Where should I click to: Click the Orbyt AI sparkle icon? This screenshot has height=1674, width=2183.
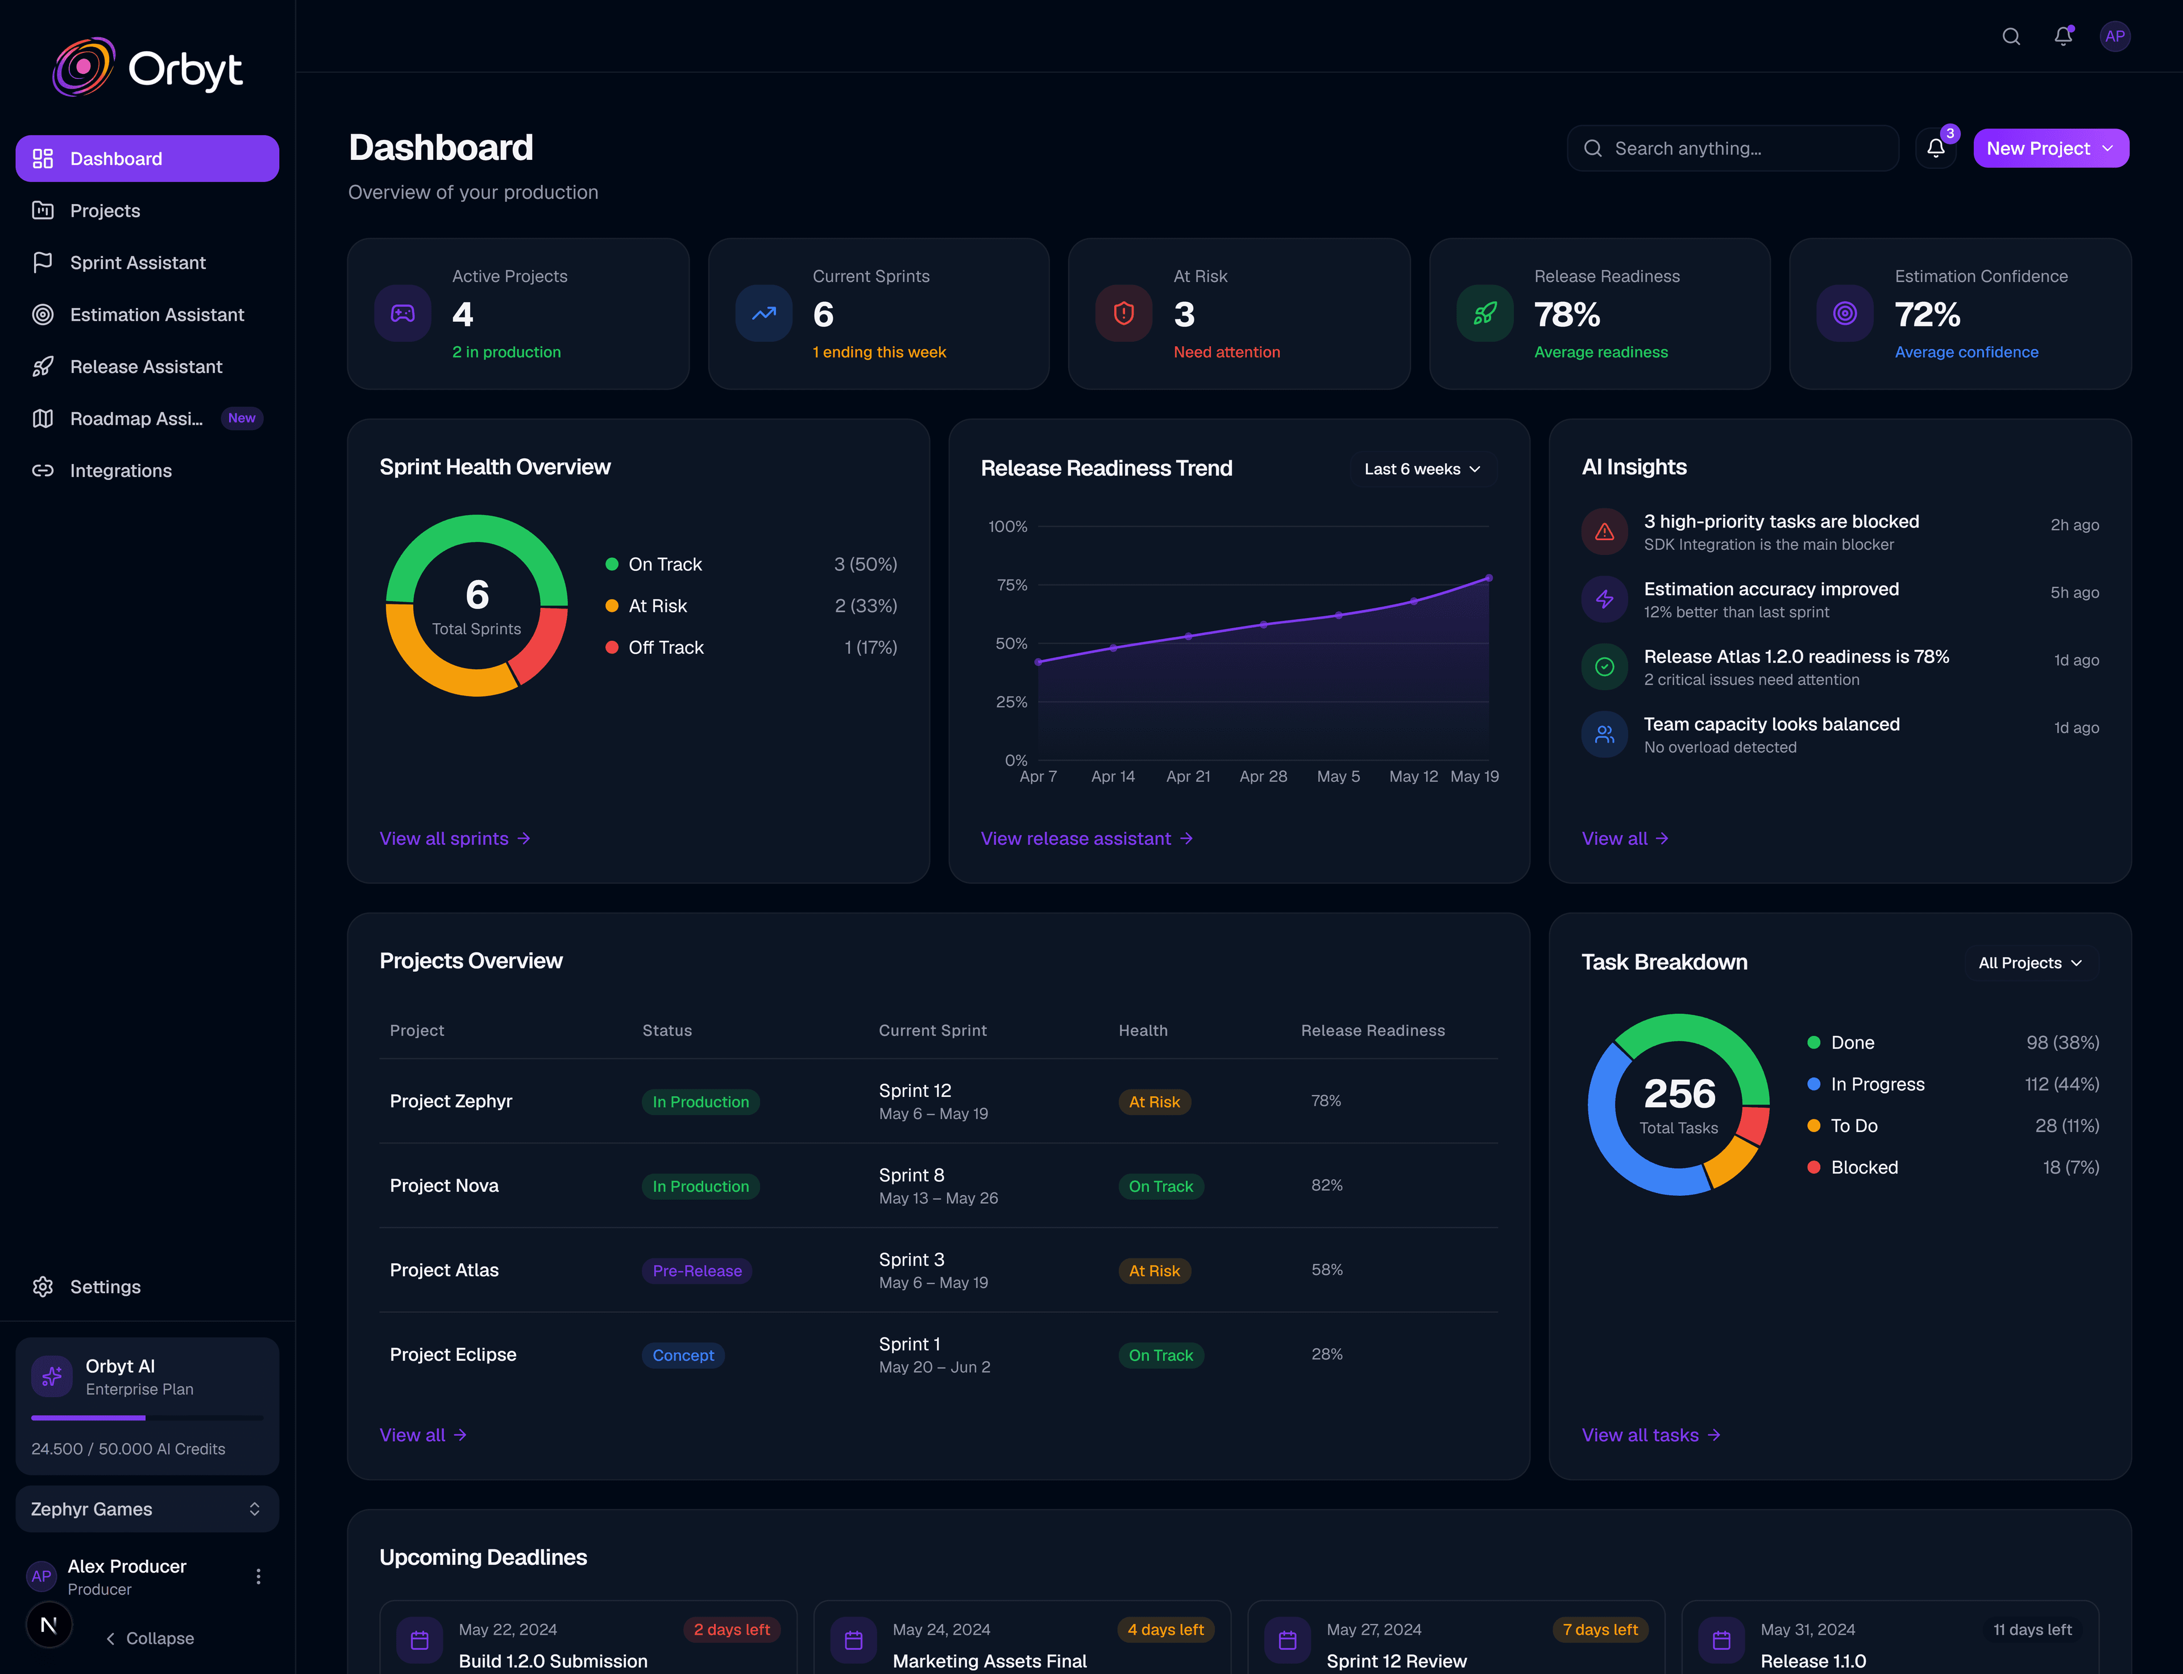tap(52, 1376)
